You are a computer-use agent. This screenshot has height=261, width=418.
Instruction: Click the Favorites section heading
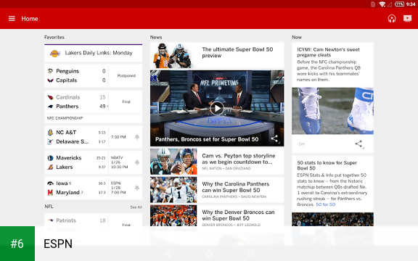(54, 37)
